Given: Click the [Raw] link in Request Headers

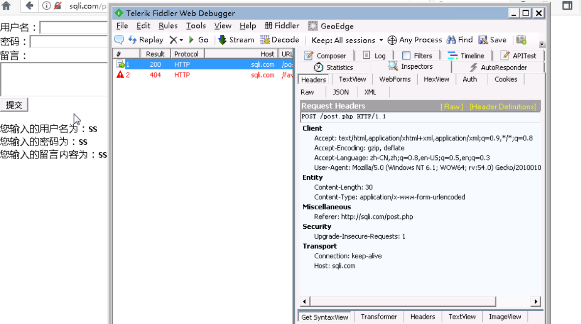Looking at the screenshot, I should pos(451,107).
